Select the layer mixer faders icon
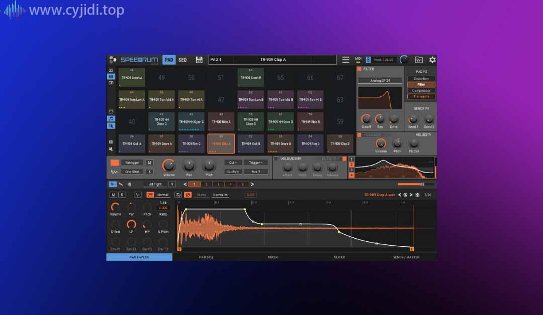The image size is (543, 315). click(x=129, y=185)
